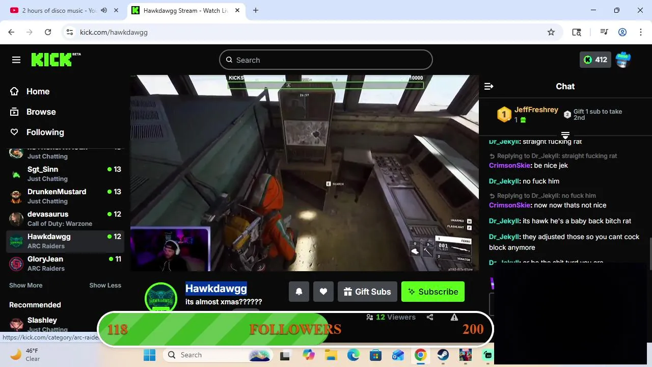
Task: Bookmark this page with star icon
Action: pos(551,32)
